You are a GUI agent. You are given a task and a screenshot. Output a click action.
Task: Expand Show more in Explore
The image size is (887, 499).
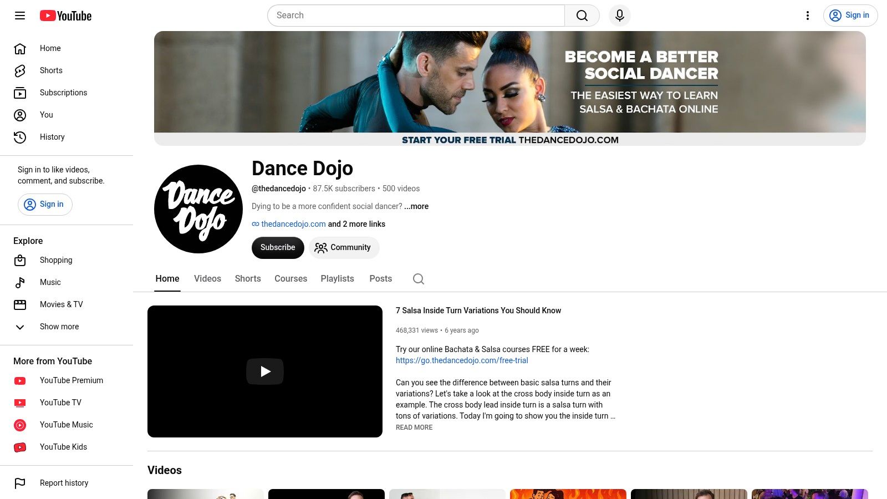coord(67,327)
